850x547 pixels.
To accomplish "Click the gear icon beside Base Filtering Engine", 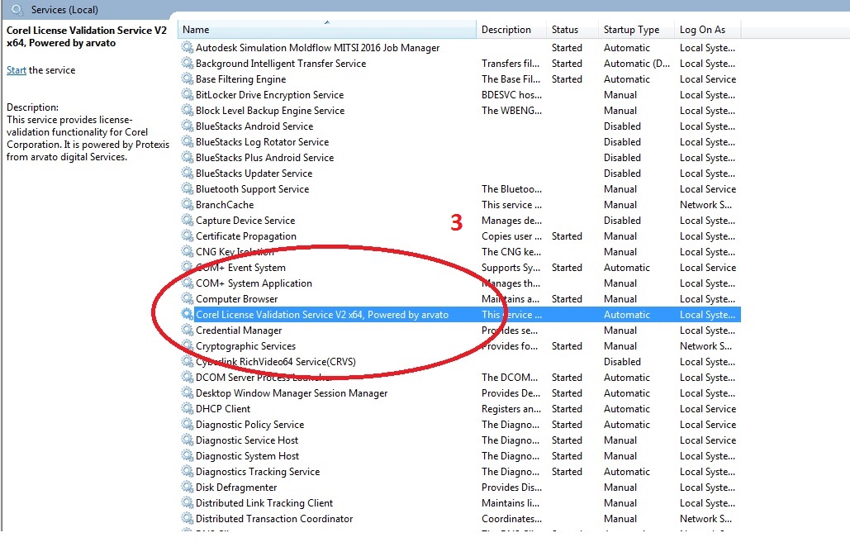I will coord(187,78).
